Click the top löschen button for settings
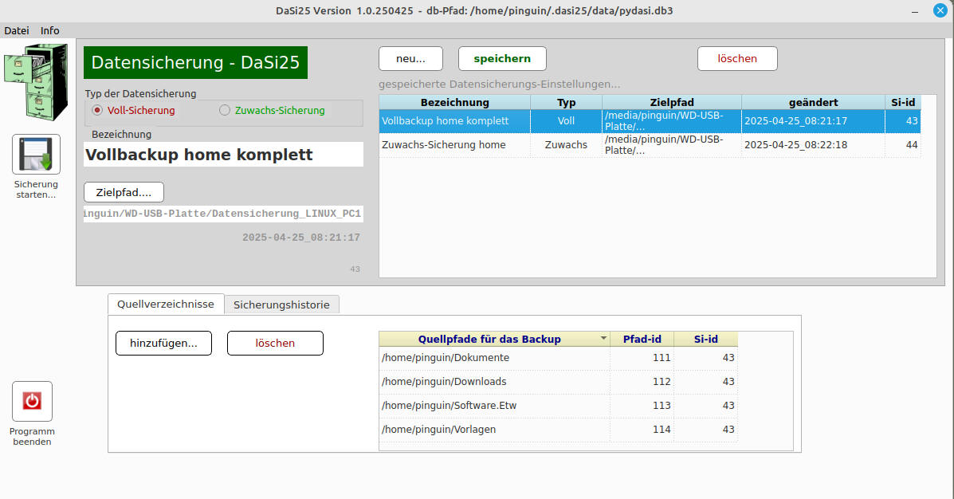Screen dimensions: 954x499 tap(737, 58)
